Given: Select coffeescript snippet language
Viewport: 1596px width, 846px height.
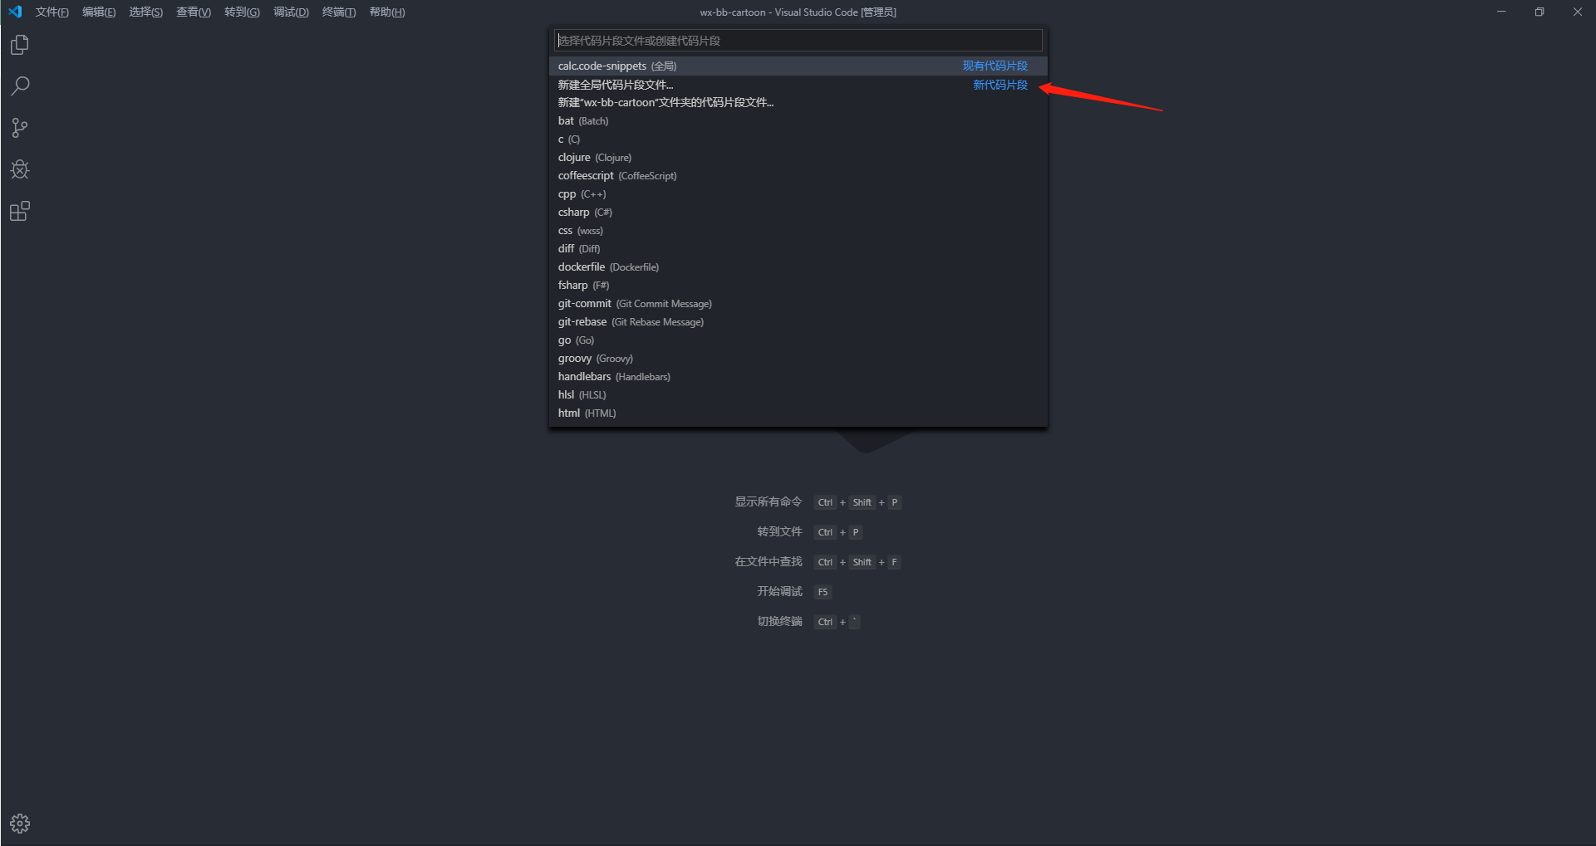Looking at the screenshot, I should pyautogui.click(x=798, y=176).
